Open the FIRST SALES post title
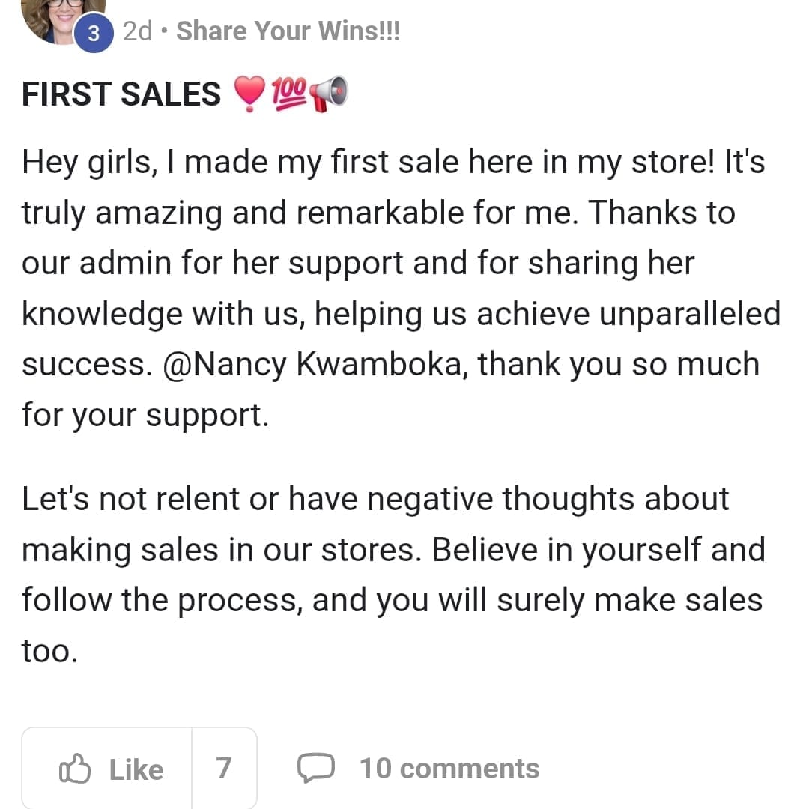The height and width of the screenshot is (809, 809). pyautogui.click(x=121, y=95)
